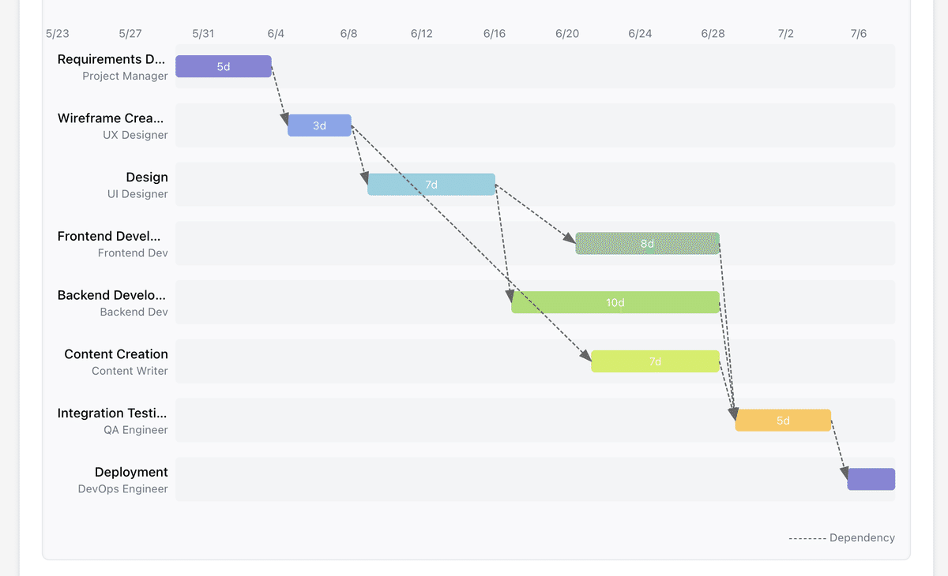Click the 5/23 date marker
This screenshot has height=576, width=948.
[58, 33]
